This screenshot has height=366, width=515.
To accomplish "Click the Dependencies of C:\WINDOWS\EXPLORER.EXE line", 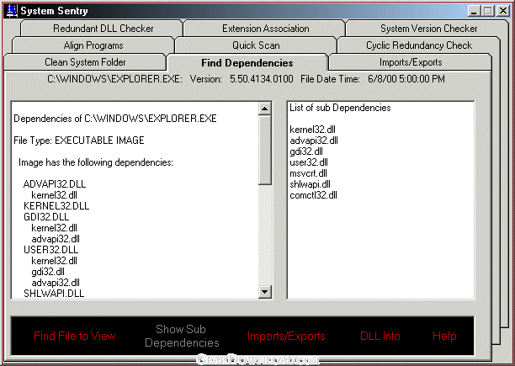I will [x=115, y=119].
